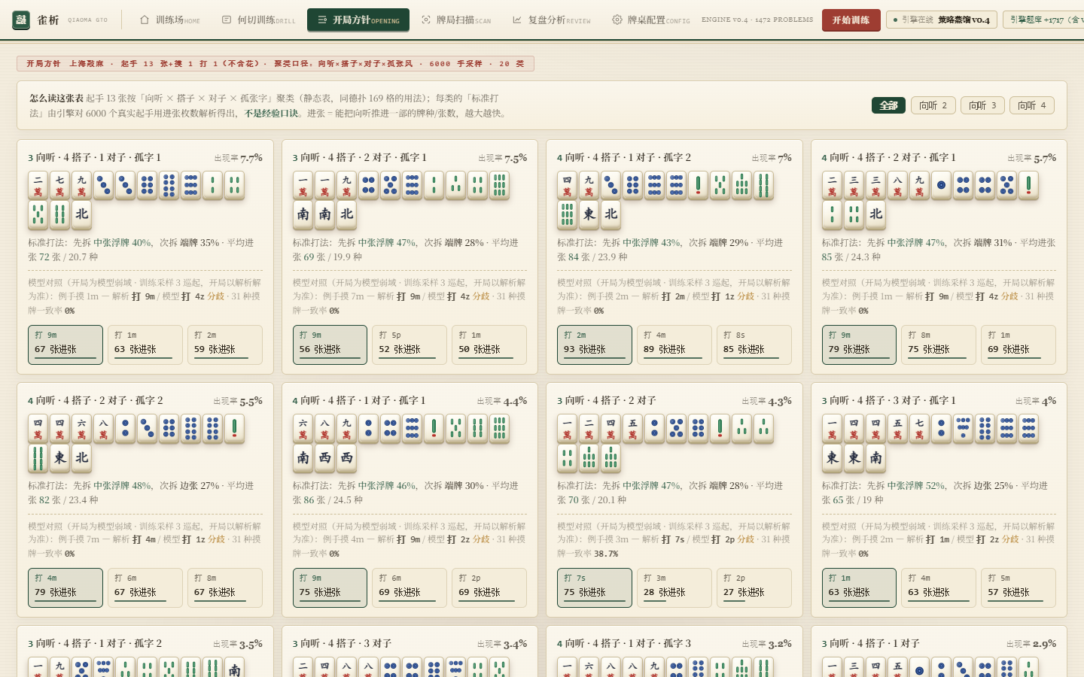Click the 引擎在线 status pill

pos(942,20)
